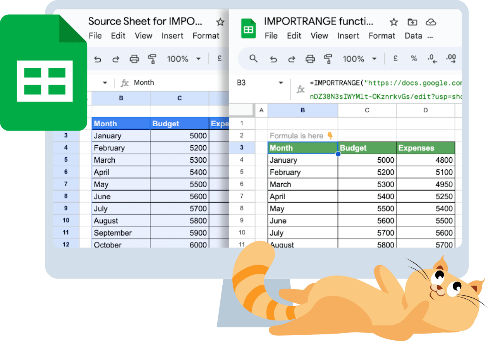Click Redo in the IMPORTRANGE window toolbar
500x346 pixels.
click(291, 59)
